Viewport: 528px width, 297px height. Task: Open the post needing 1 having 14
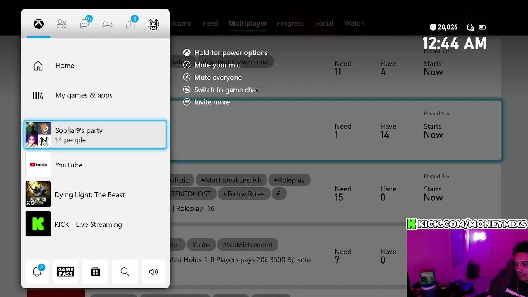coord(336,130)
